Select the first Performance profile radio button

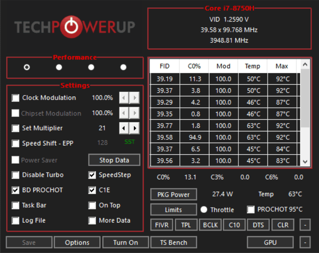[x=27, y=67]
